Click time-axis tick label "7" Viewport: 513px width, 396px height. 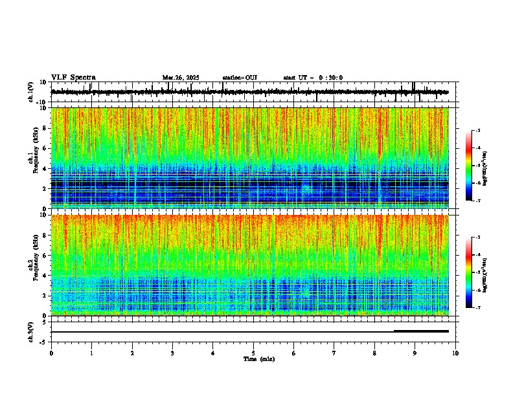tap(334, 353)
